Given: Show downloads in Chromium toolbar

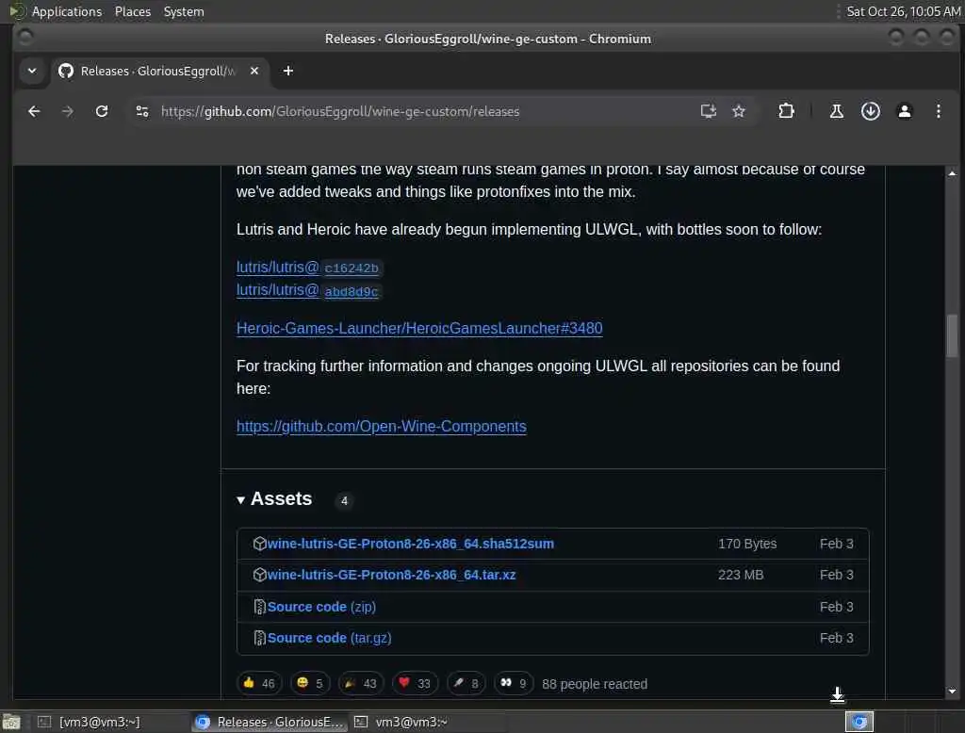Looking at the screenshot, I should (x=870, y=111).
